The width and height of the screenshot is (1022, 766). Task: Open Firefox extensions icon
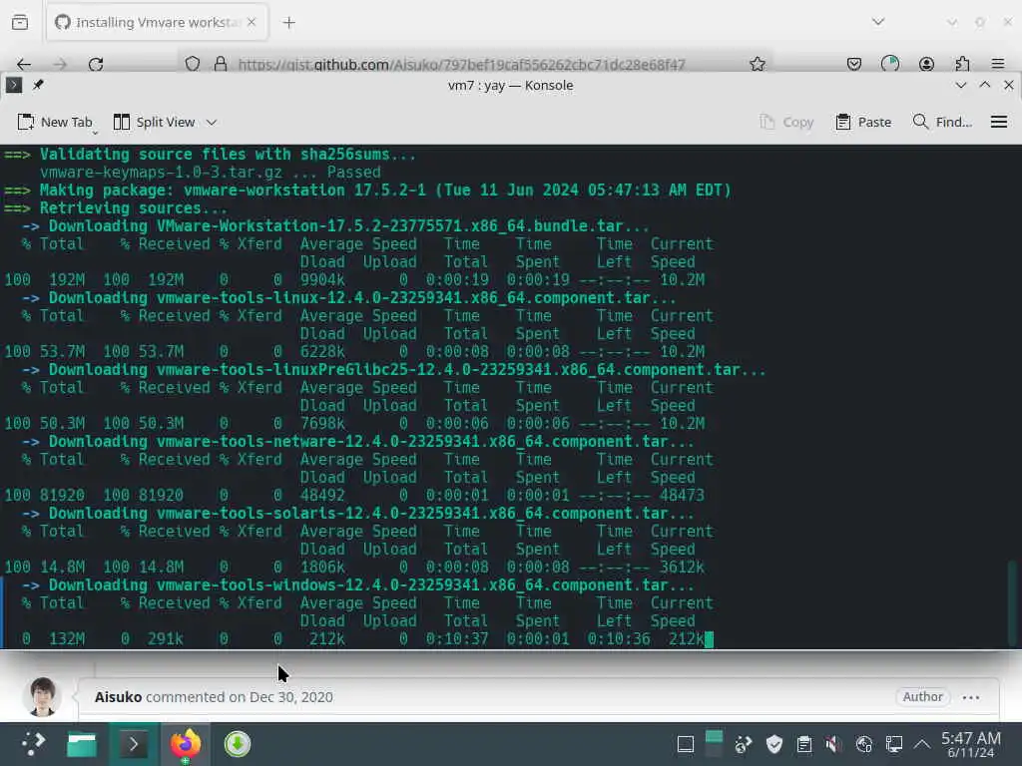(962, 64)
